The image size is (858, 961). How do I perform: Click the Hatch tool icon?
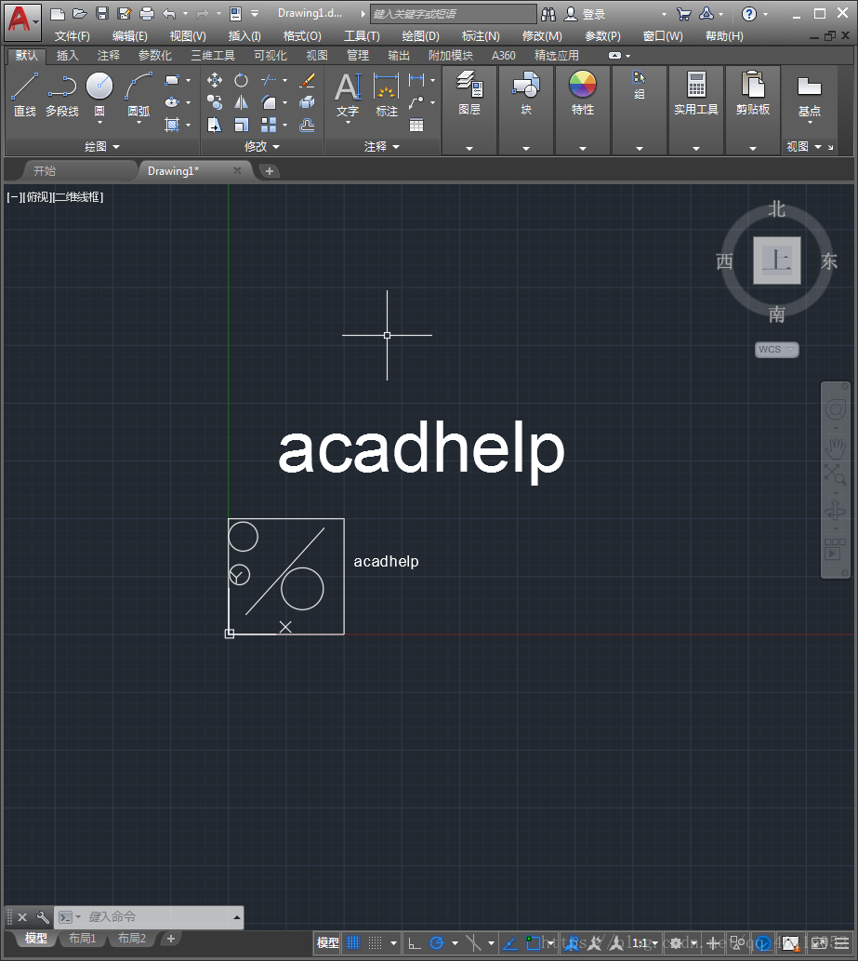pyautogui.click(x=172, y=125)
